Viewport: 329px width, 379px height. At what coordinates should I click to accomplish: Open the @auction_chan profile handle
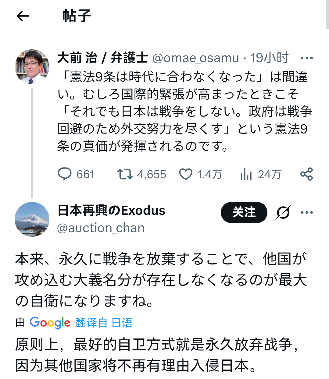[101, 228]
